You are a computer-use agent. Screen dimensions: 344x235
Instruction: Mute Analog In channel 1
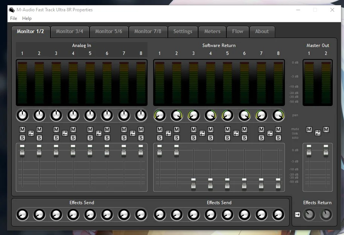pyautogui.click(x=22, y=130)
